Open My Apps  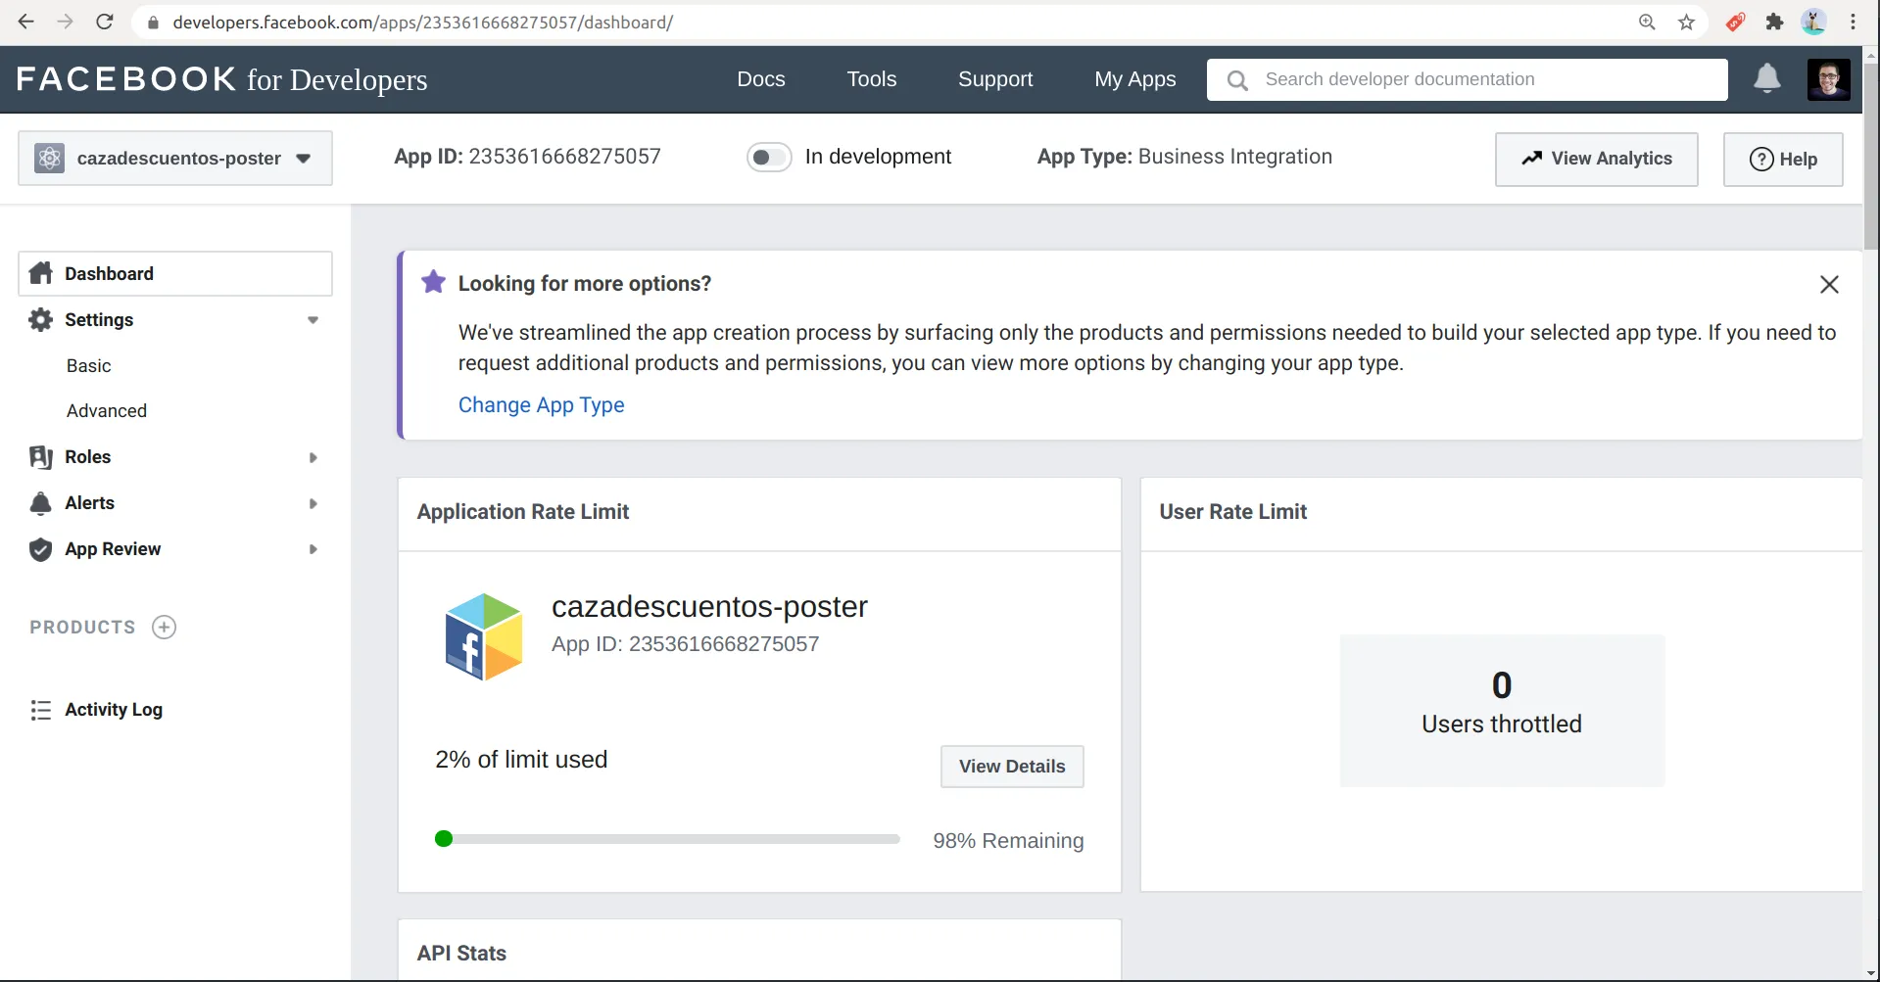tap(1135, 79)
